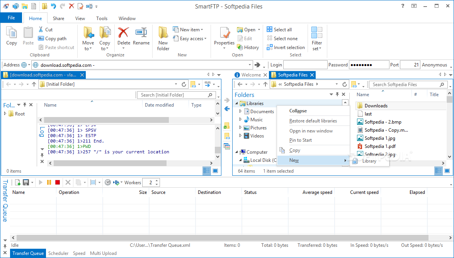Click the Rename icon
Viewport: 454px width, 258px height.
[141, 32]
